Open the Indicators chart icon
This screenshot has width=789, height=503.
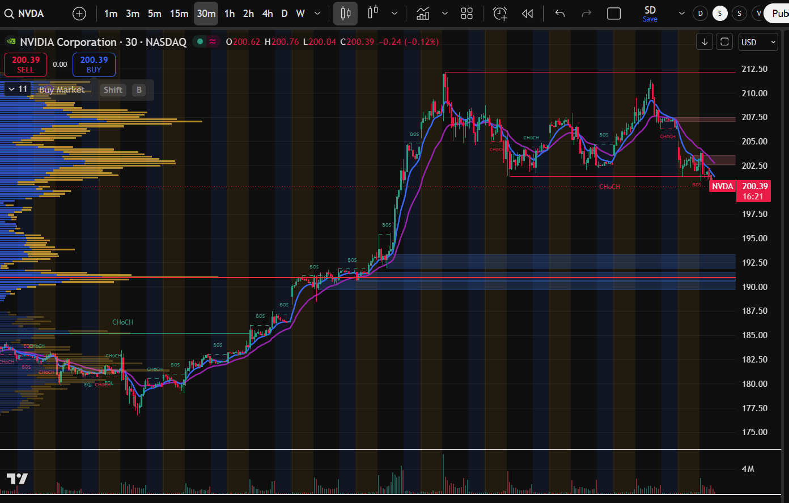click(x=423, y=14)
